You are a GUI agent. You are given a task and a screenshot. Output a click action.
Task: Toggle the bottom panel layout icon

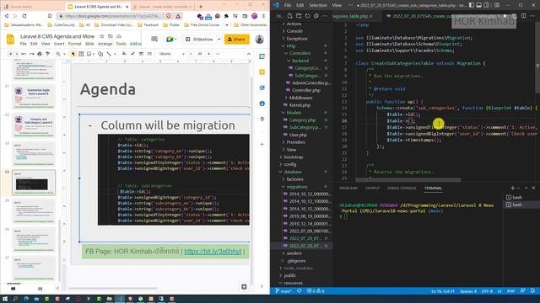pos(479,5)
